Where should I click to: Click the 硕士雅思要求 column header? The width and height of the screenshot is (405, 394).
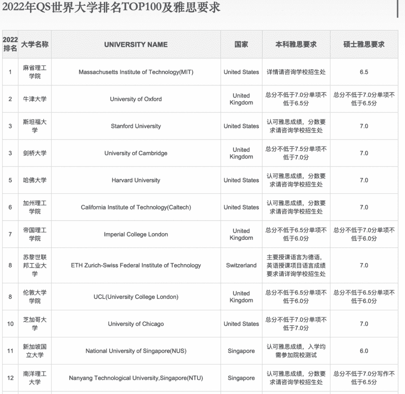point(365,44)
